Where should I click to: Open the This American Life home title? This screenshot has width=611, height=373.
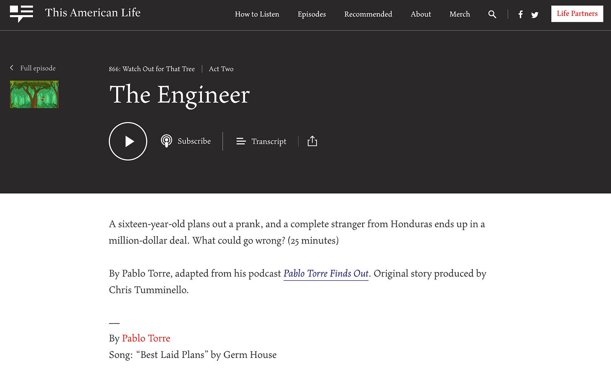pos(93,13)
